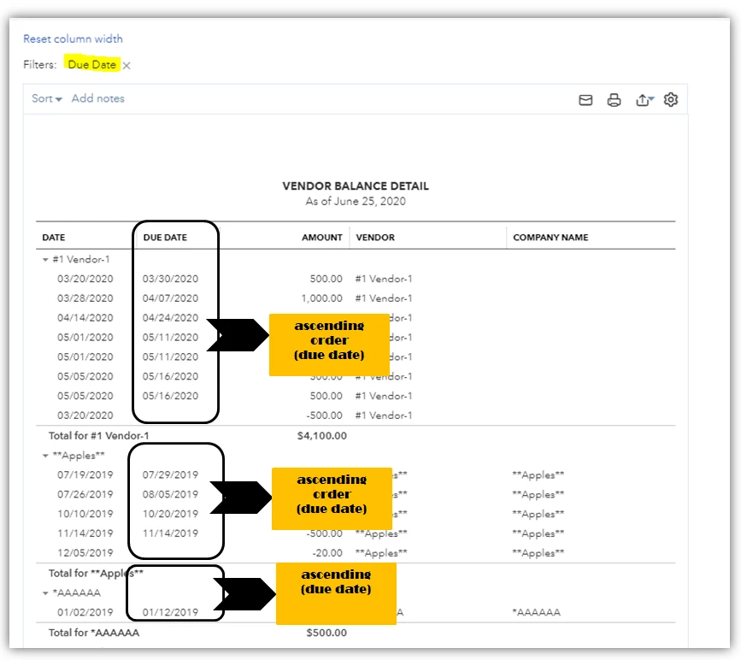
Task: Click the DUE DATE column header
Action: 165,238
